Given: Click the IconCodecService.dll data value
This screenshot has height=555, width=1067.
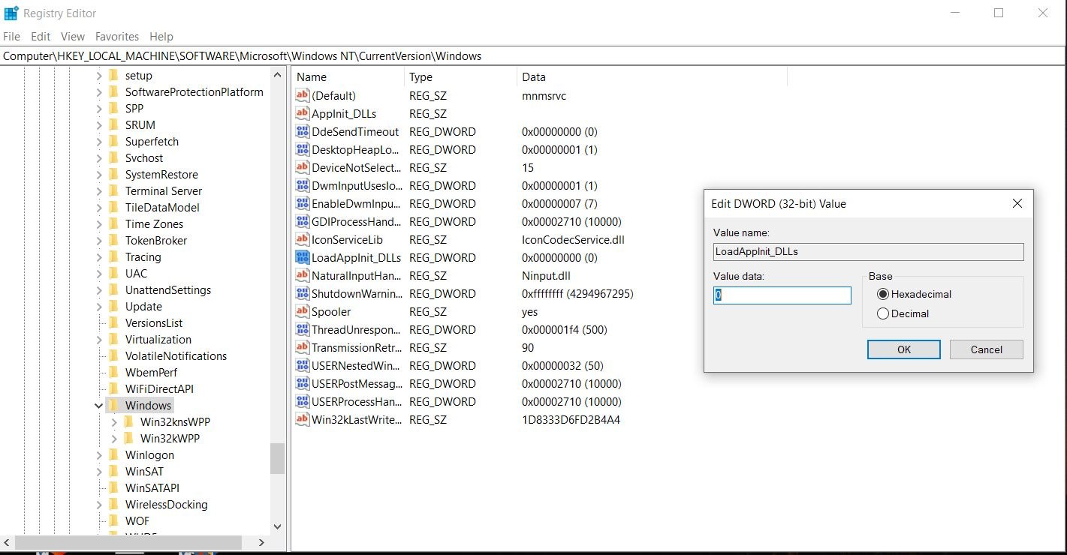Looking at the screenshot, I should pyautogui.click(x=573, y=239).
